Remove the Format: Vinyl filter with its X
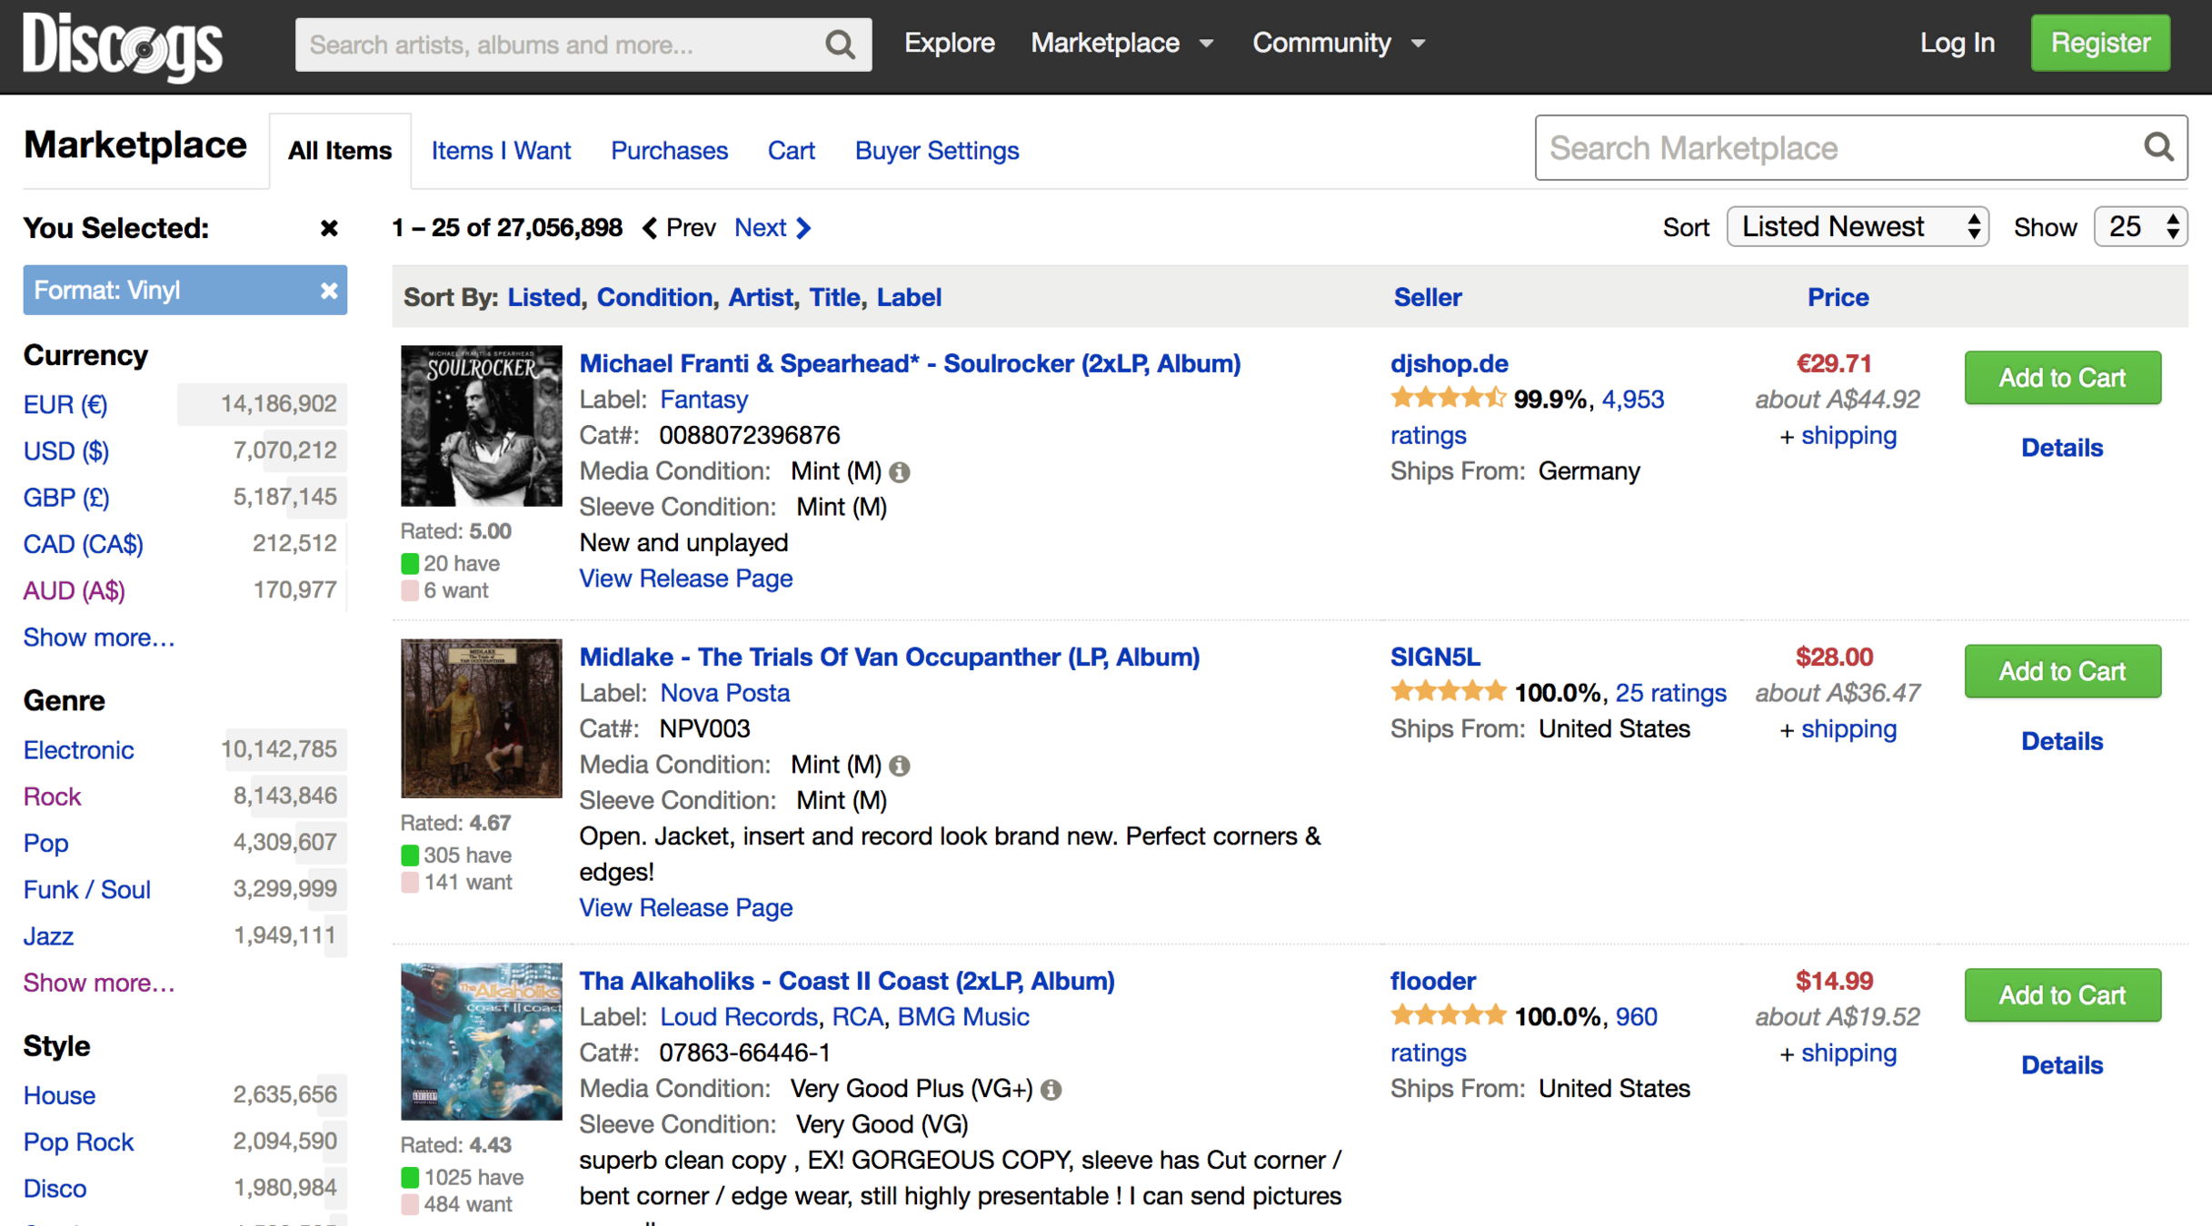The image size is (2212, 1226). 329,291
